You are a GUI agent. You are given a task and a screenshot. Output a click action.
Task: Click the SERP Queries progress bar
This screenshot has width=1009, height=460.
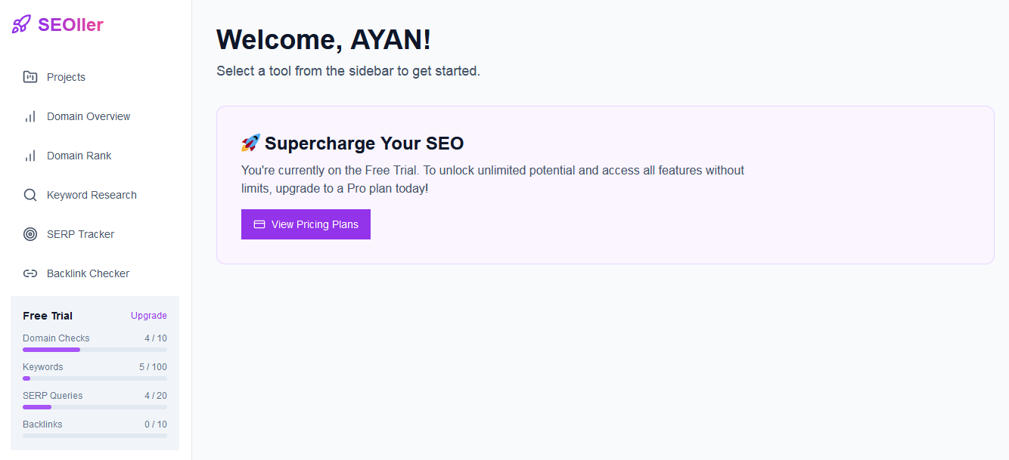[x=95, y=407]
